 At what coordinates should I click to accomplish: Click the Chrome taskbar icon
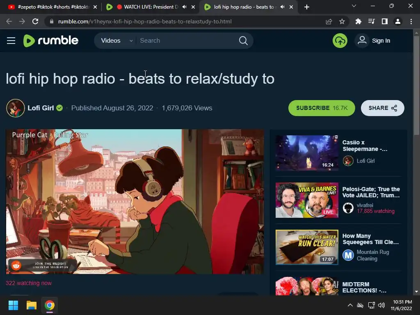coord(50,305)
